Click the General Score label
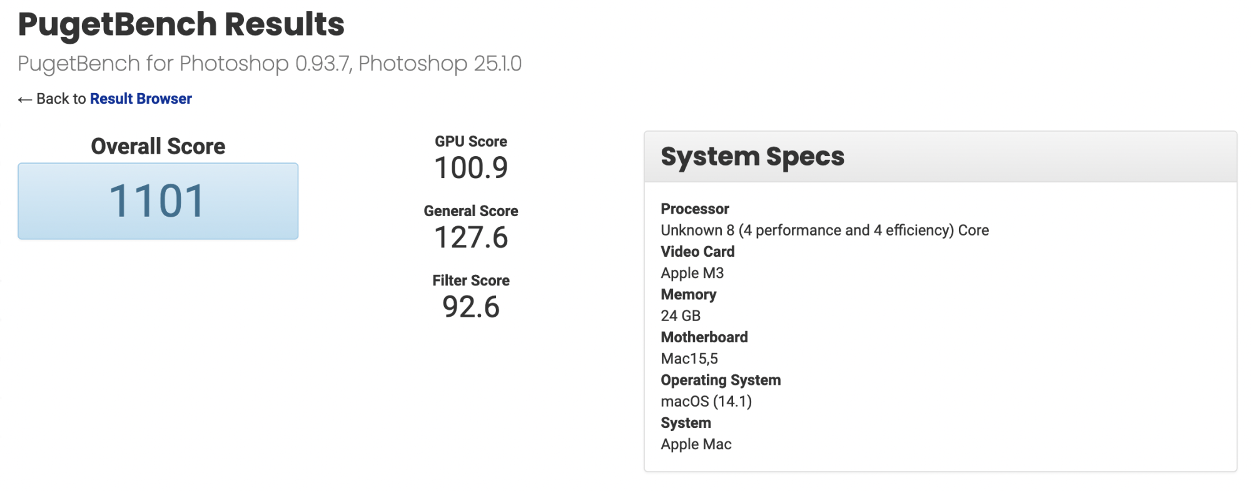This screenshot has height=491, width=1251. click(471, 211)
